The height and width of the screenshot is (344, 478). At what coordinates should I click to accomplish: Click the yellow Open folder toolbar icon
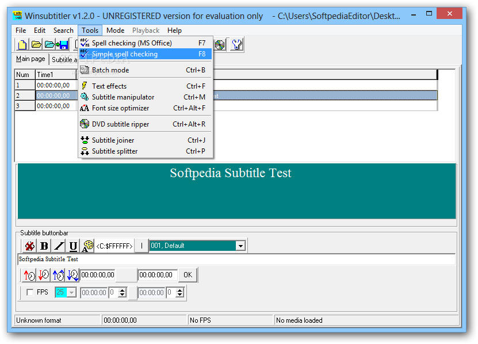(x=36, y=45)
